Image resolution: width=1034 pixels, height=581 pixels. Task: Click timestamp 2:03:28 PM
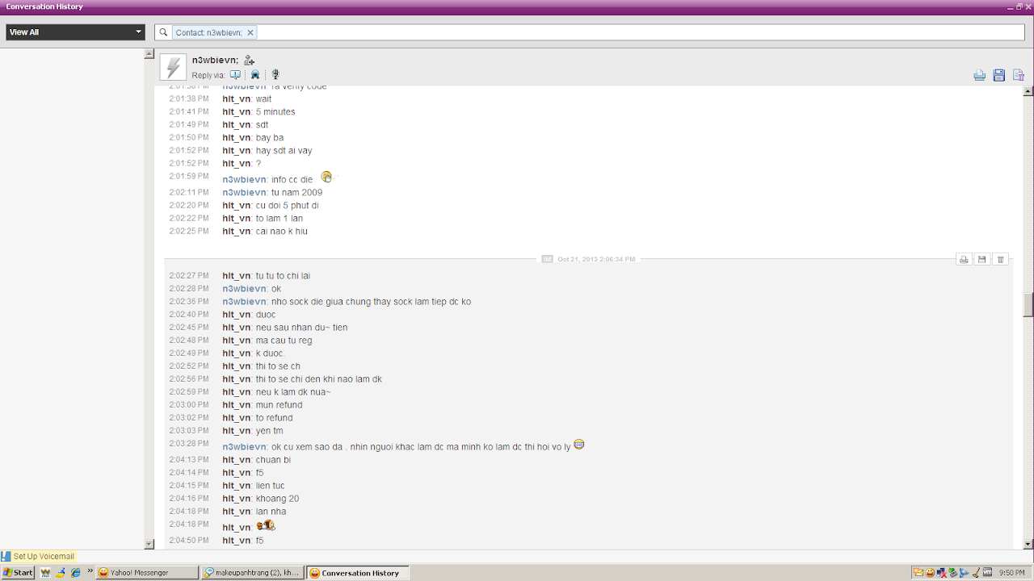[x=189, y=444]
